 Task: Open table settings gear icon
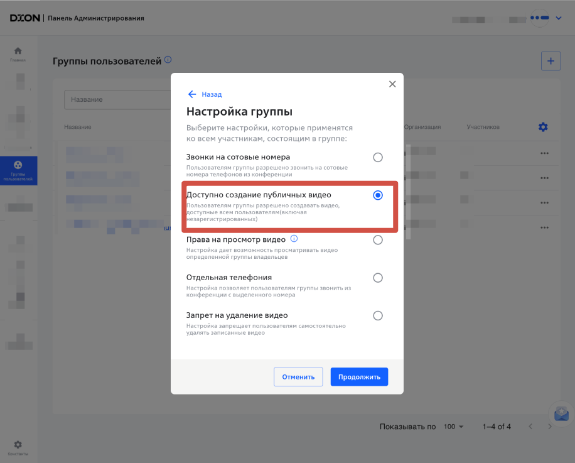point(543,127)
